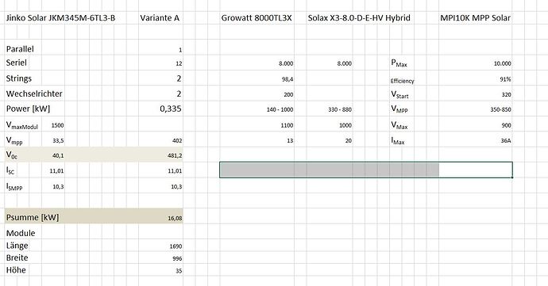Select the 'Höhe' label cell
The image size is (548, 286).
pyautogui.click(x=16, y=270)
